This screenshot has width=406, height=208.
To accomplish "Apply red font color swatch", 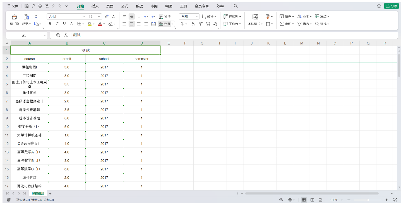I will [100, 24].
